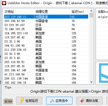The height and width of the screenshot is (106, 108).
Task: Click 美国 cell in 23.32.3.96 row
Action: point(39,41)
